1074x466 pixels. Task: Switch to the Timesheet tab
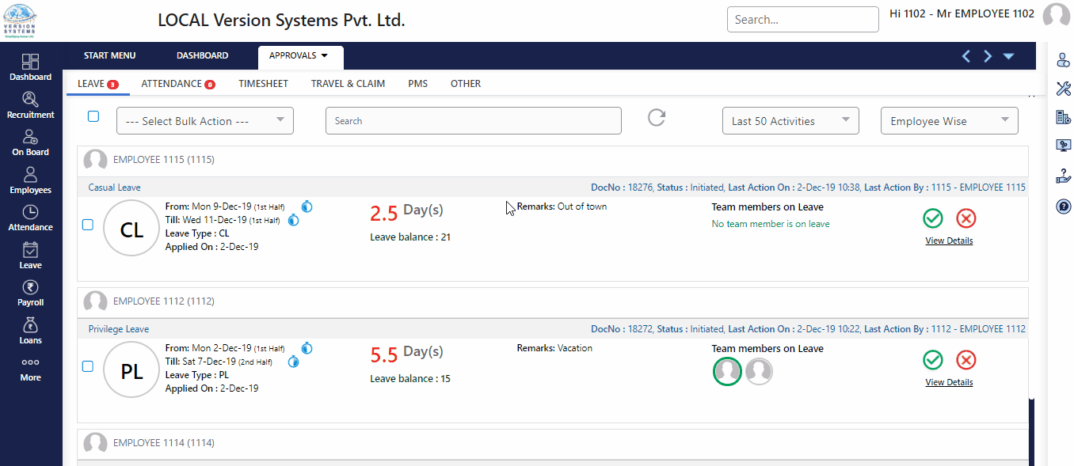[263, 83]
